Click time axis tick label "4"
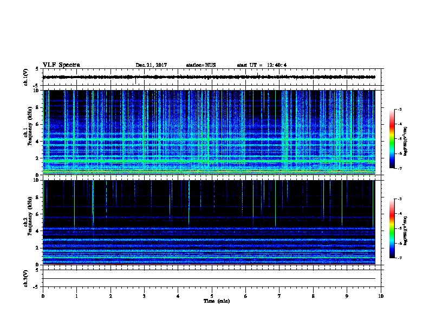This screenshot has width=429, height=332. [x=178, y=296]
